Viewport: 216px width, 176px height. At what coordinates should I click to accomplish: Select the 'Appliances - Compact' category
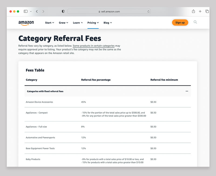pyautogui.click(x=37, y=113)
